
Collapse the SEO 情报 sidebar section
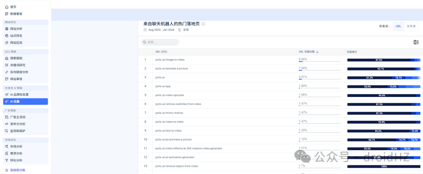(26, 52)
